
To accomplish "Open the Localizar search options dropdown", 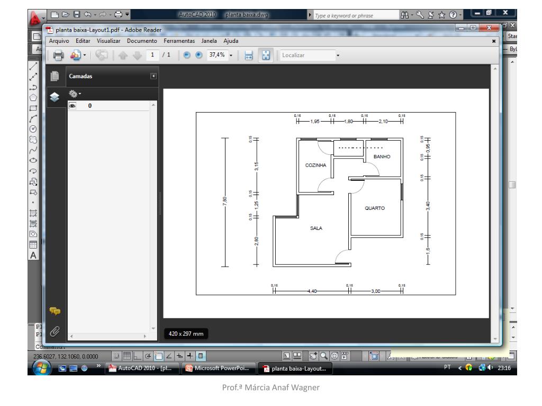I will [x=338, y=55].
